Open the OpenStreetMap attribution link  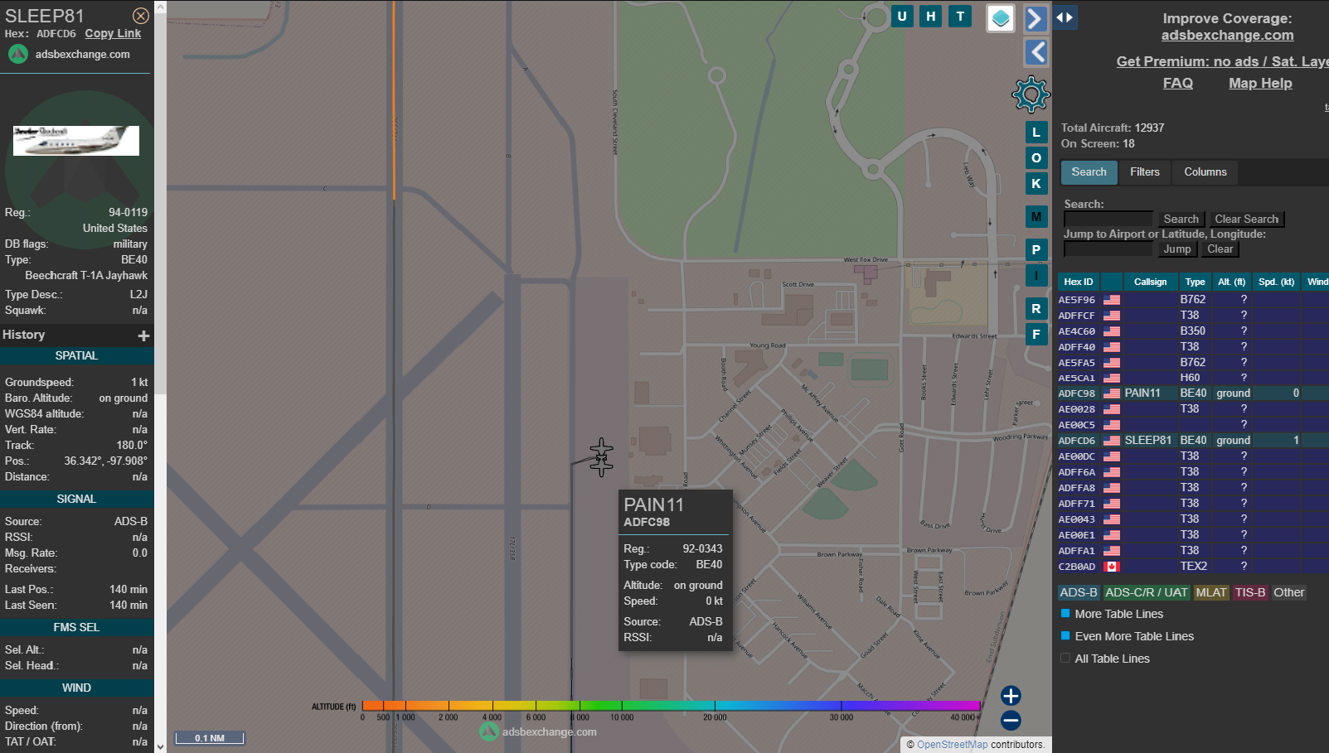click(953, 745)
